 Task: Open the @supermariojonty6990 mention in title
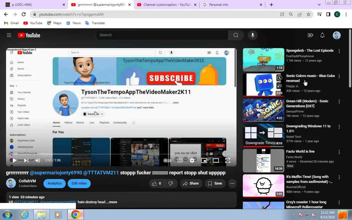click(x=56, y=173)
